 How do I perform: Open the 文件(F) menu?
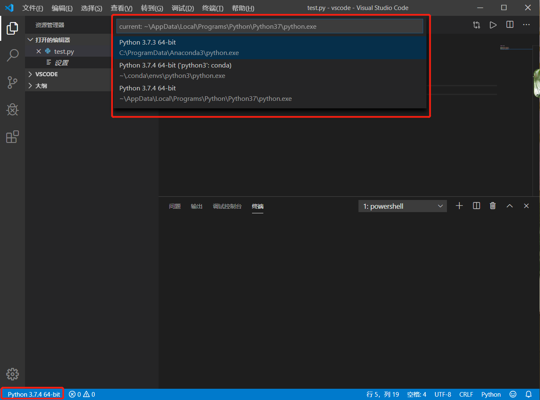(33, 8)
